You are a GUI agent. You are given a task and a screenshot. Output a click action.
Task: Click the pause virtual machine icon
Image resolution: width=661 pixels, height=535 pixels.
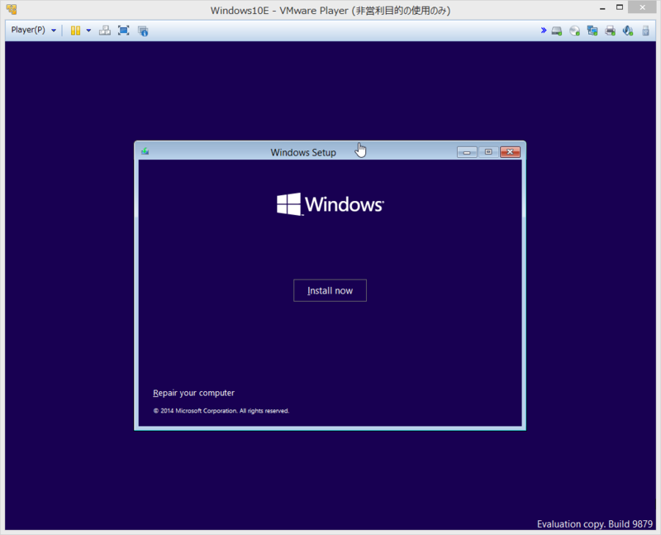click(x=75, y=31)
